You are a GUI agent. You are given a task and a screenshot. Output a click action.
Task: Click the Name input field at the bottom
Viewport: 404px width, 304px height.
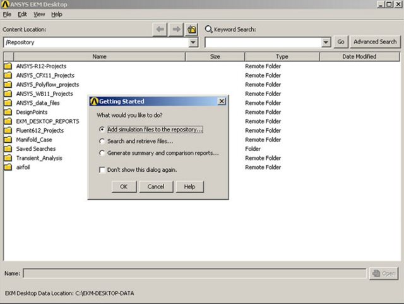(x=194, y=273)
